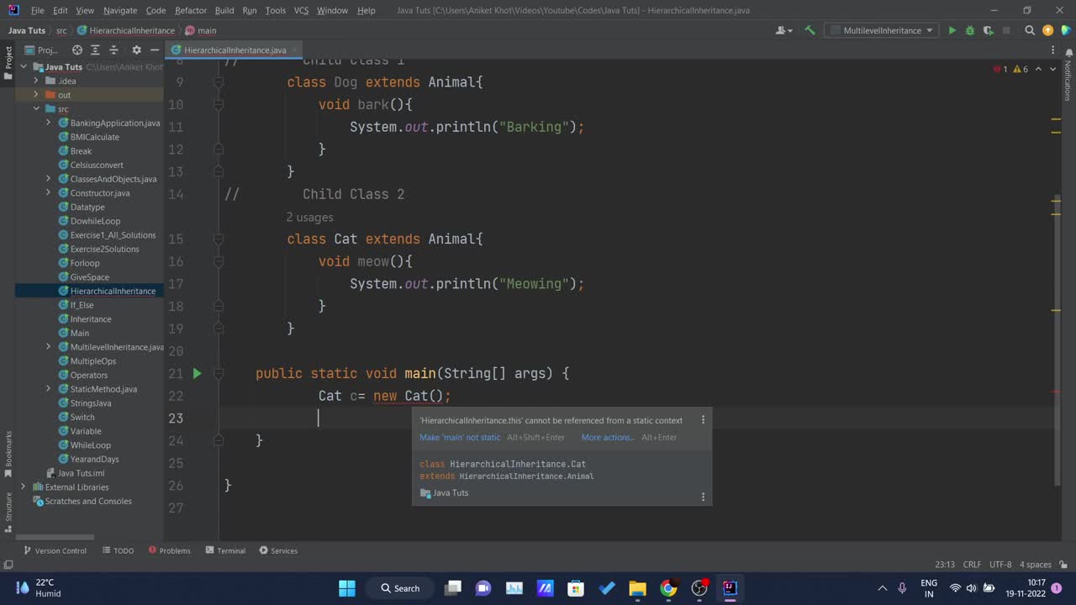Click 2 usages hint above Cat class
The width and height of the screenshot is (1076, 605).
[309, 217]
